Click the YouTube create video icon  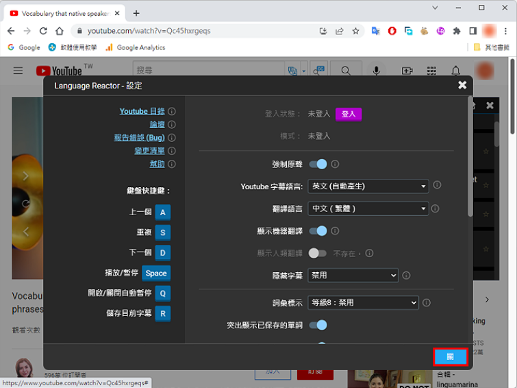[x=407, y=71]
